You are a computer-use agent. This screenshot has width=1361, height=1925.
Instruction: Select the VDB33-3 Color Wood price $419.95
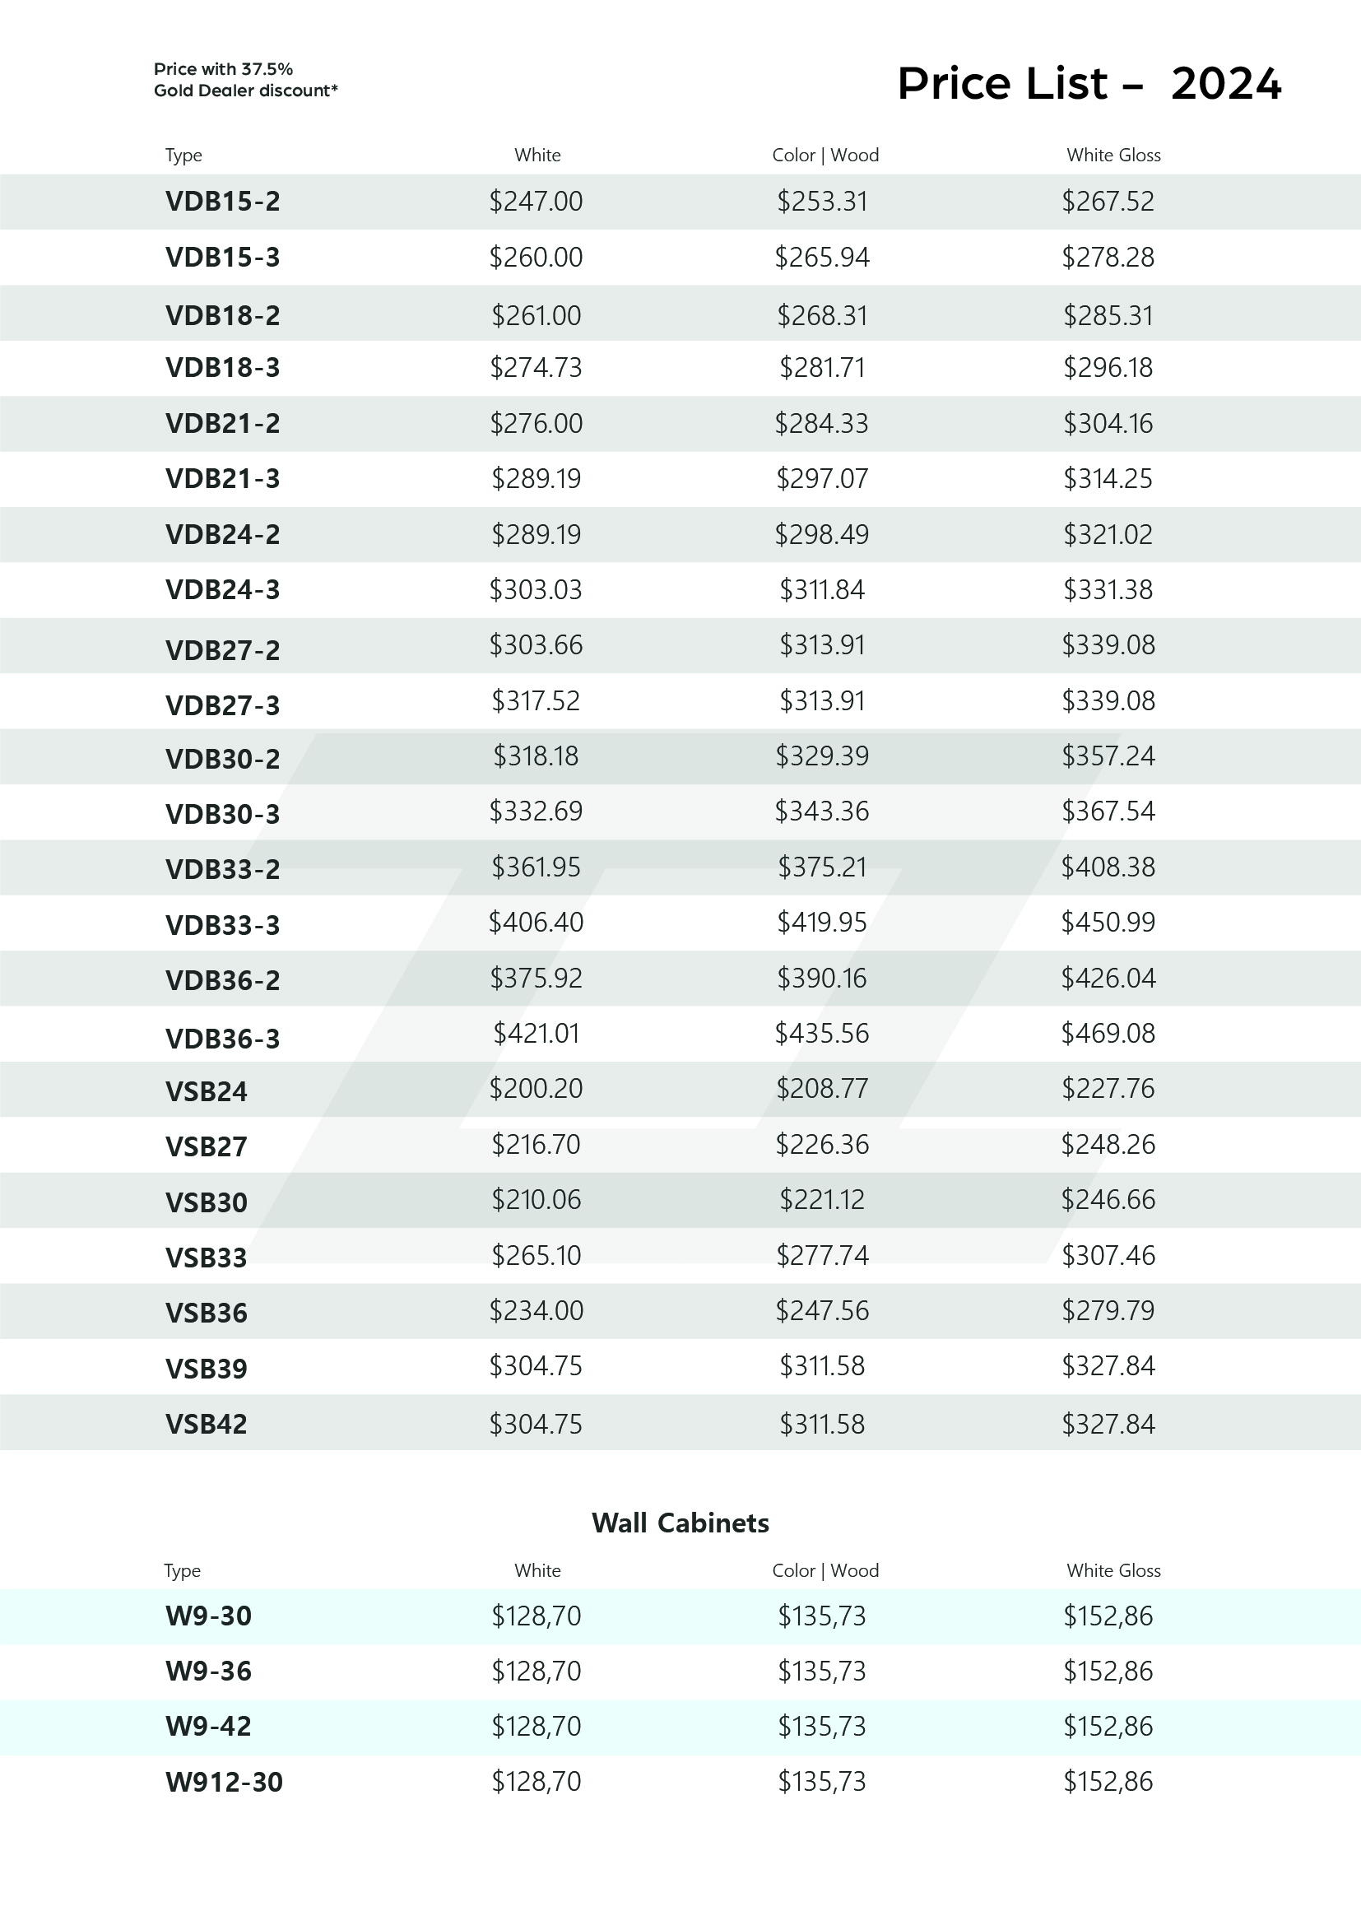point(822,923)
